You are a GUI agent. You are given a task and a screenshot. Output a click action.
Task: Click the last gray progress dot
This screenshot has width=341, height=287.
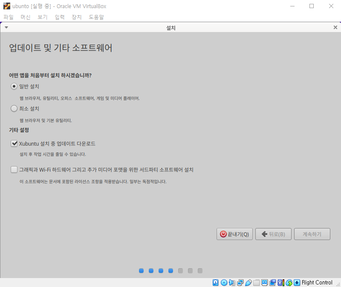[x=200, y=271]
